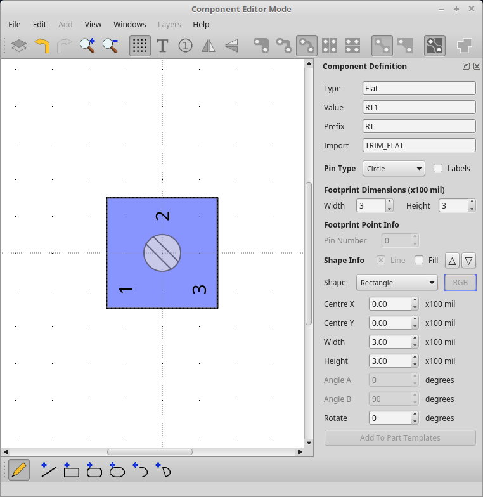Screen dimensions: 483x497
Task: Toggle the dark crossed-nodes netlist icon
Action: point(435,46)
